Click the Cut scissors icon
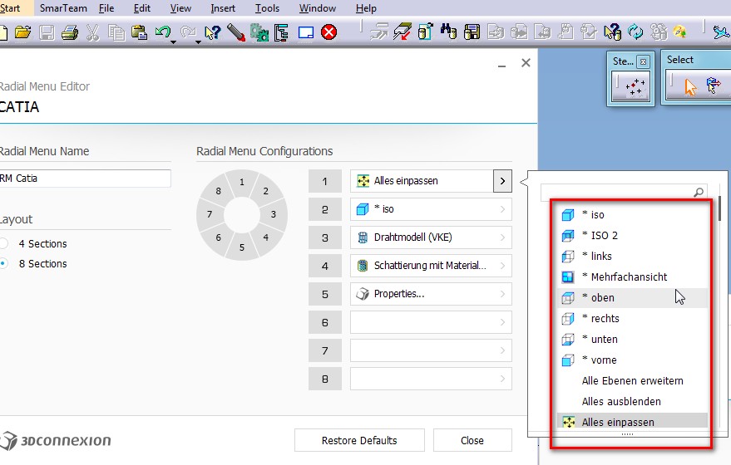Viewport: 731px width, 465px height. (x=93, y=32)
